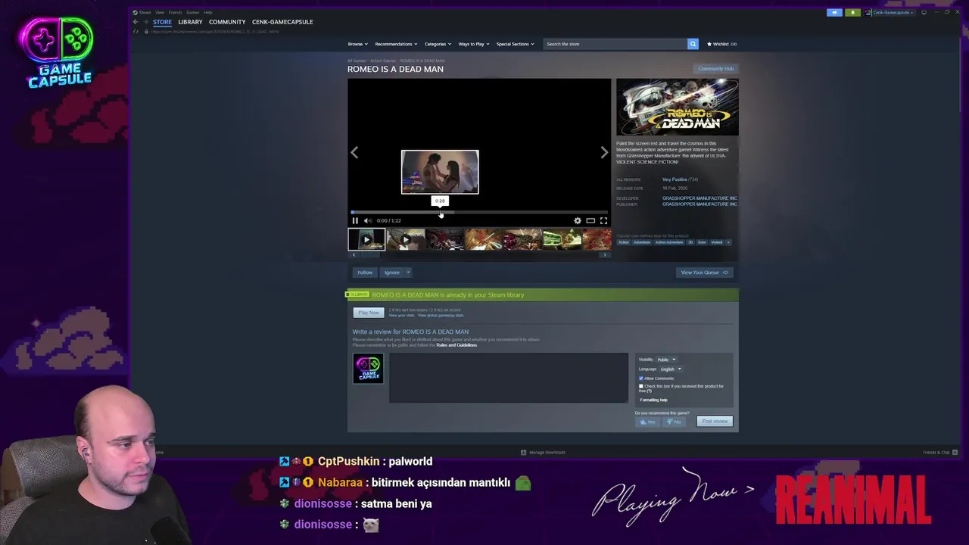Expand the Special Sections menu
This screenshot has height=545, width=969.
tap(515, 44)
